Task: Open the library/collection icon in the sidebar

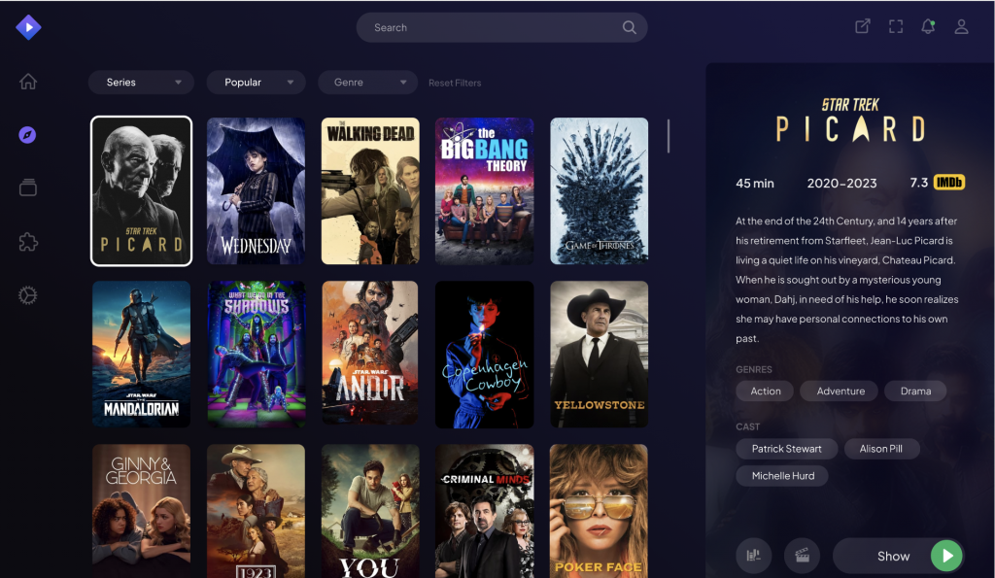Action: point(28,188)
